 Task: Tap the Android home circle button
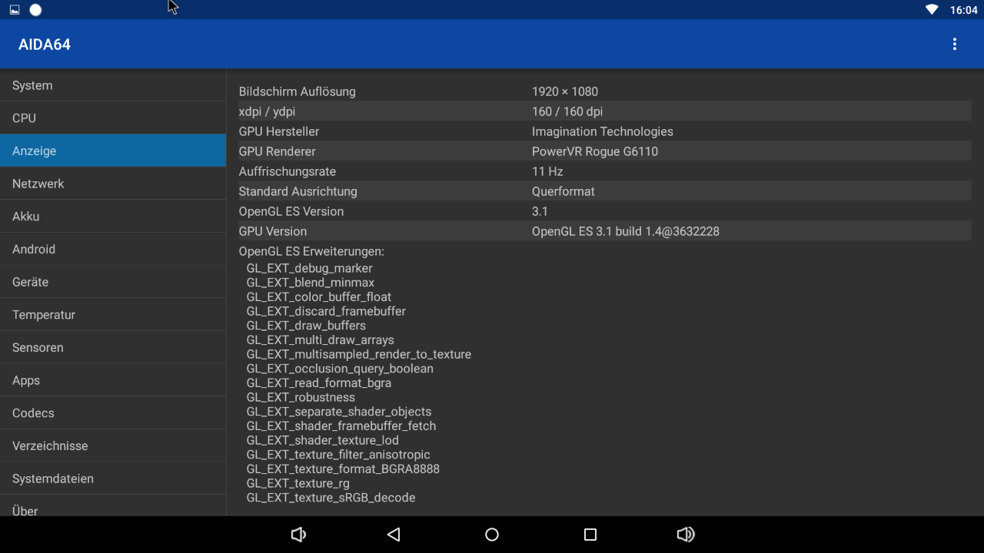pyautogui.click(x=492, y=535)
